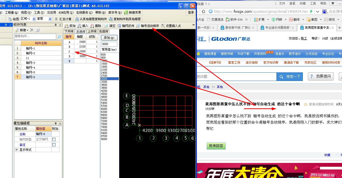The height and width of the screenshot is (178, 342).
Task: Expand the 显示样式 property row
Action: coord(17,150)
